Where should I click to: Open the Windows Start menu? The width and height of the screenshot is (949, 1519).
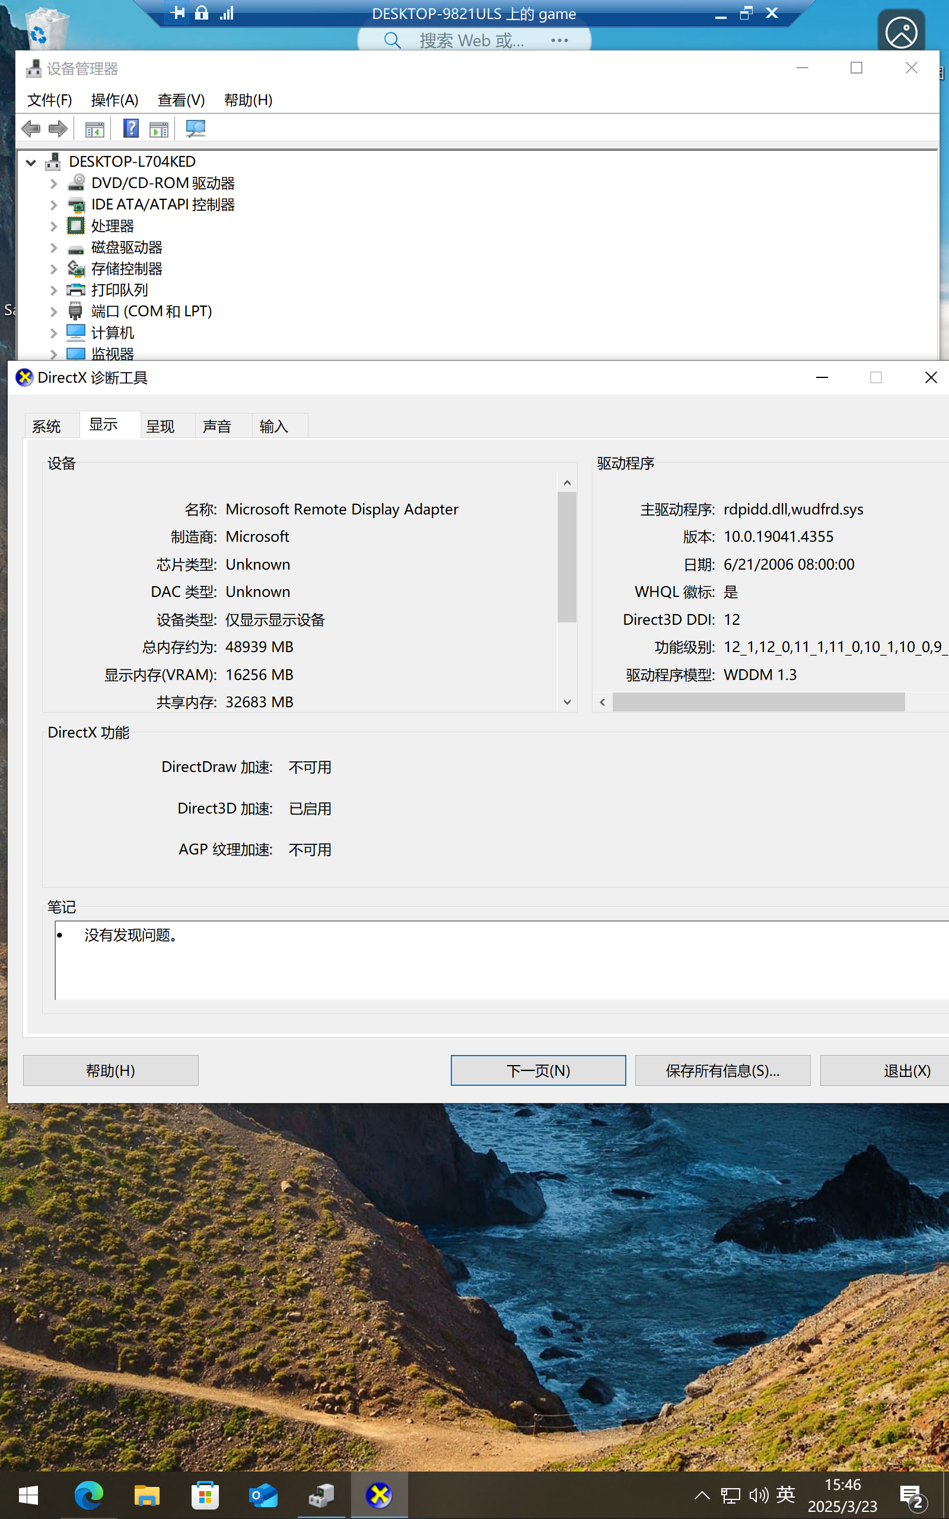pos(28,1495)
